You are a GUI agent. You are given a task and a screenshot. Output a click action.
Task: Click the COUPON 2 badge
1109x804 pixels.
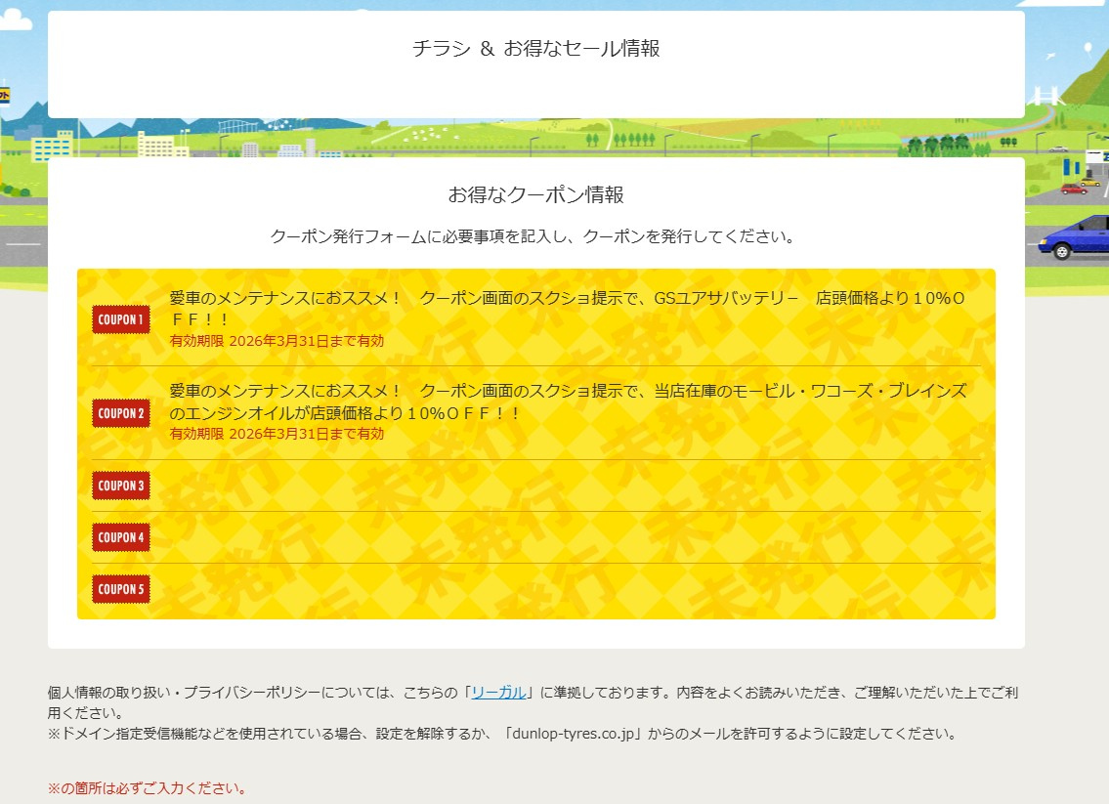(121, 413)
